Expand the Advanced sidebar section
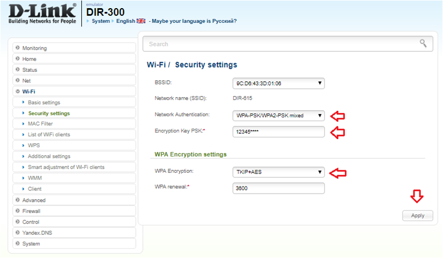443x258 pixels. 34,200
